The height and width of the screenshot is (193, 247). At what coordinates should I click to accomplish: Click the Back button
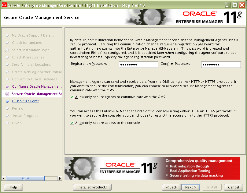(x=171, y=187)
